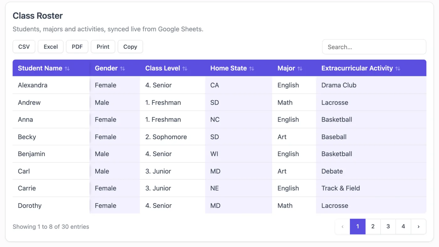The height and width of the screenshot is (247, 439).
Task: Select the NE home state cell
Action: [239, 188]
